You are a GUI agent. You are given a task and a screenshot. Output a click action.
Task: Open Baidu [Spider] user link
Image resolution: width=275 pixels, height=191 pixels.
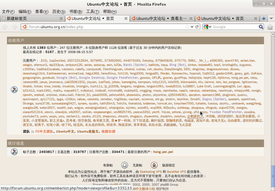(x=135, y=65)
